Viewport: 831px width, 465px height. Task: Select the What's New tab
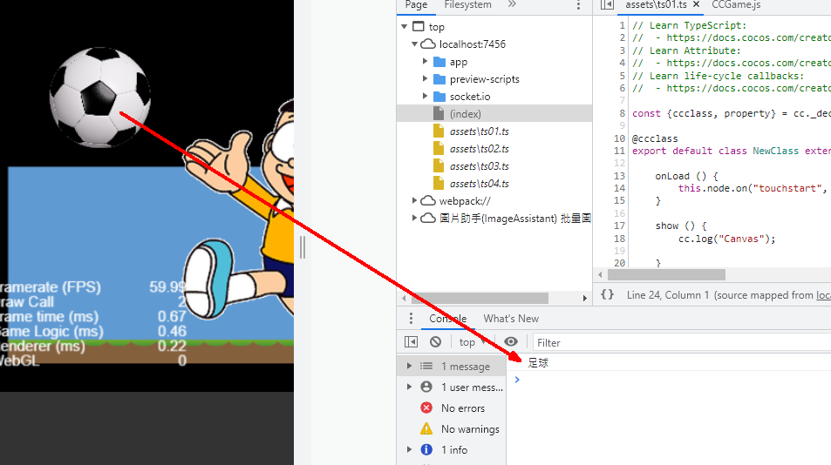[511, 319]
